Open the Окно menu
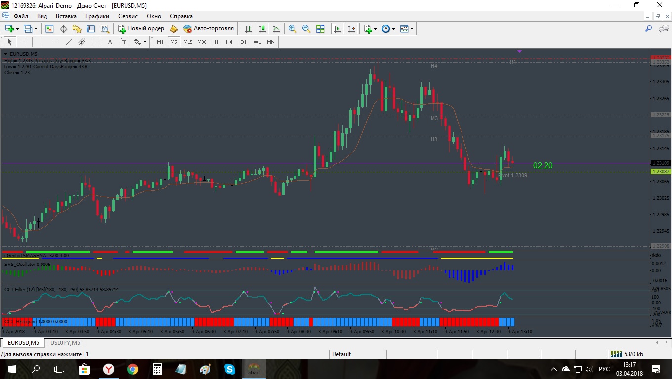The height and width of the screenshot is (379, 672). [154, 16]
